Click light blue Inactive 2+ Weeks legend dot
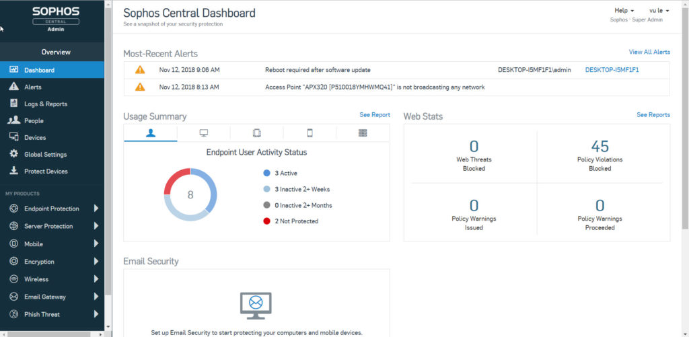 pos(266,190)
